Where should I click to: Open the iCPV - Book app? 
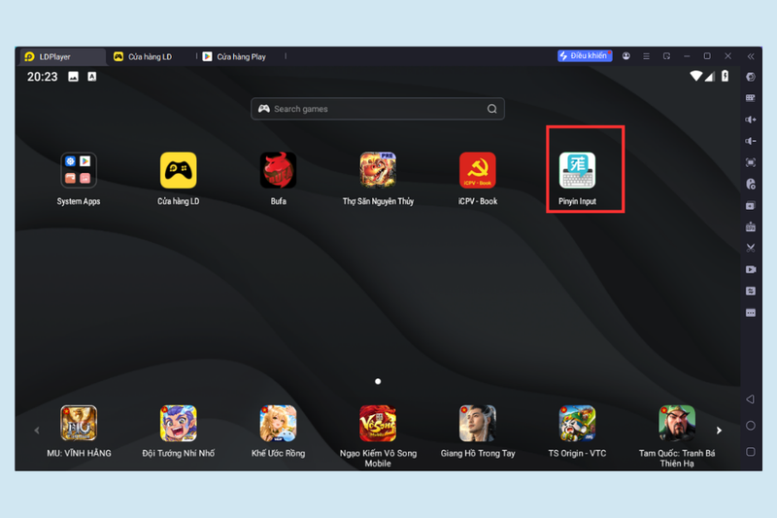pos(478,170)
